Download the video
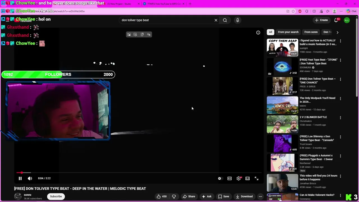The width and height of the screenshot is (359, 202). point(244,196)
